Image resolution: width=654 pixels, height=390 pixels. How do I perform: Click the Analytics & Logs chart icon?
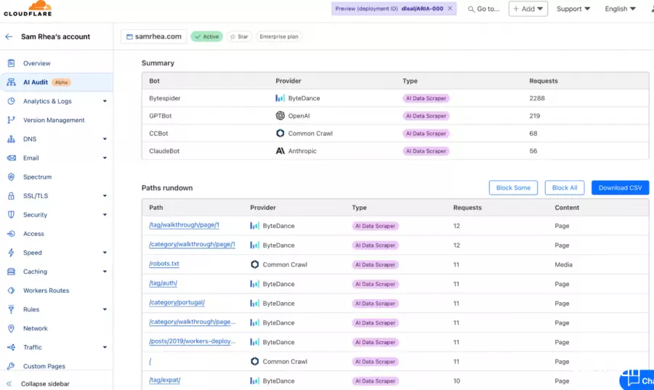(11, 101)
